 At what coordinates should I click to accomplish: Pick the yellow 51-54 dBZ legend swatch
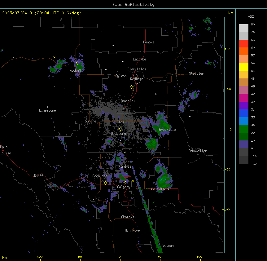243,67
